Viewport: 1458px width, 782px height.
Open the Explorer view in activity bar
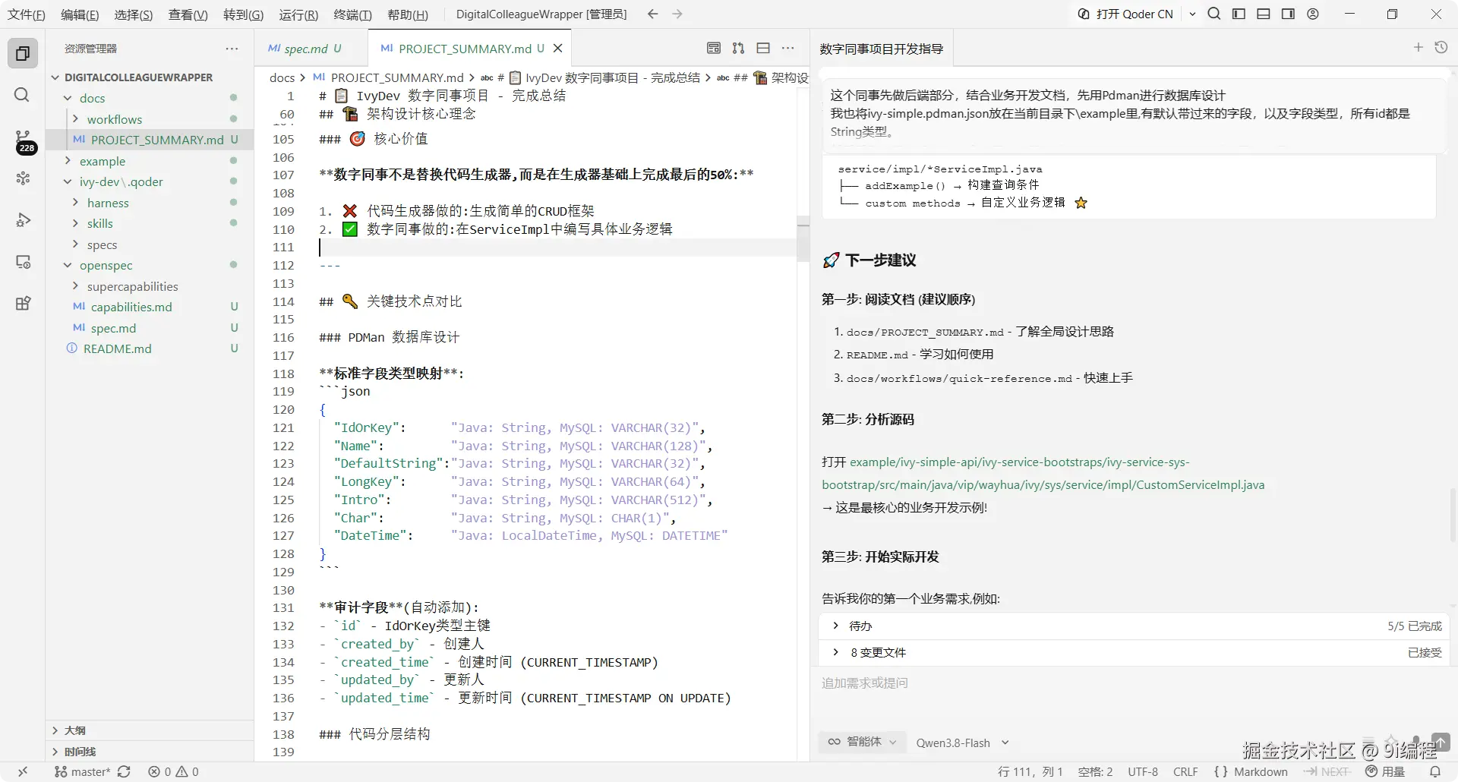[23, 53]
